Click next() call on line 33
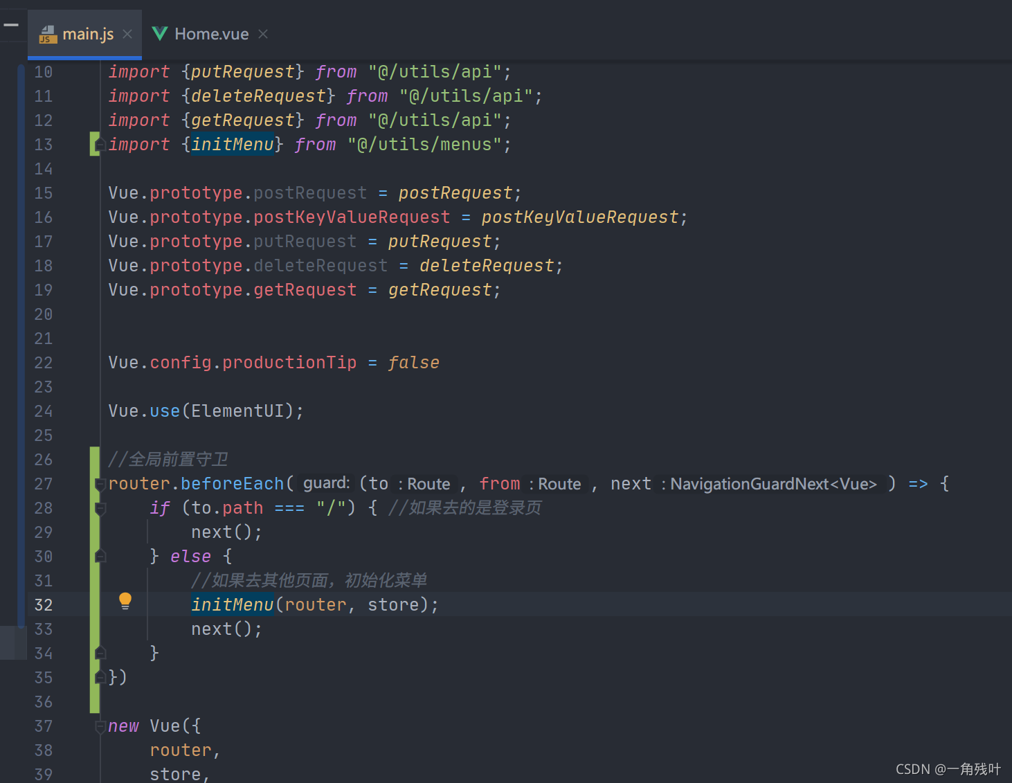The image size is (1012, 783). (x=222, y=629)
